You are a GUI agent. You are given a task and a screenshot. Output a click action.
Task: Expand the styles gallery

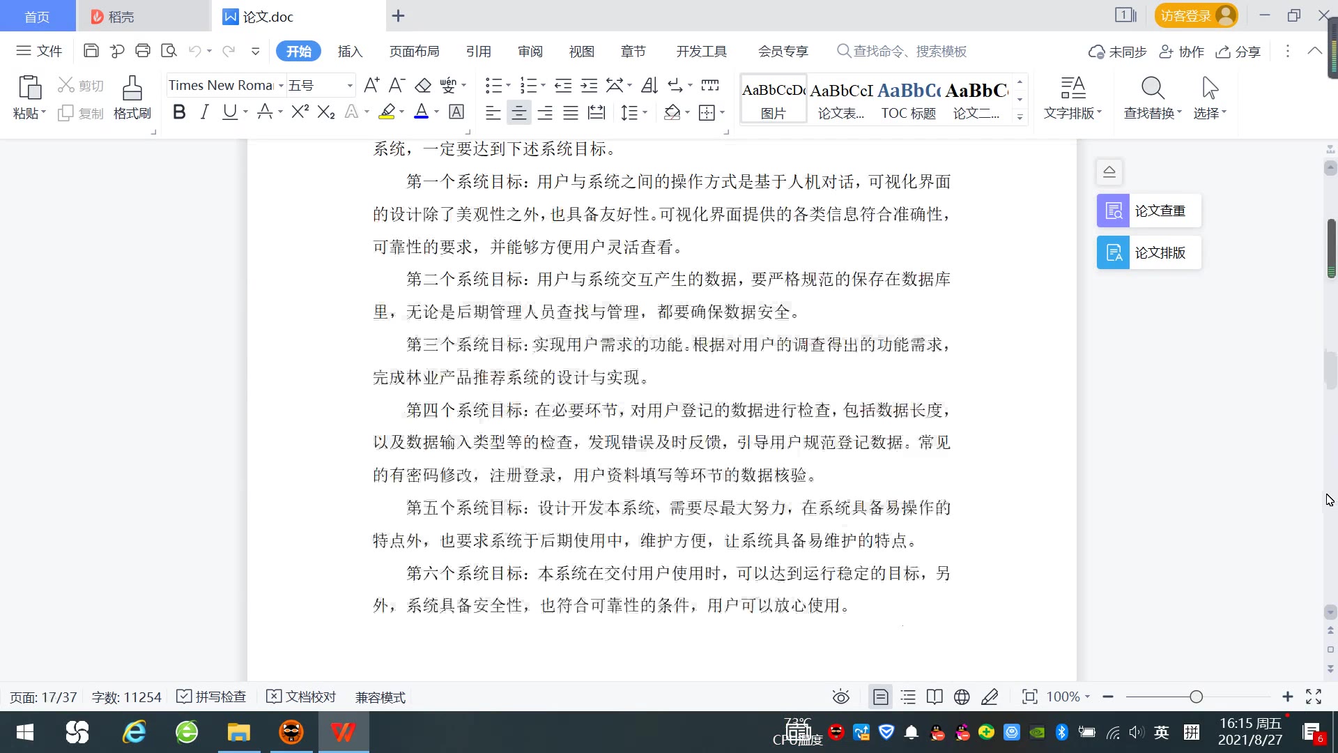coord(1020,116)
